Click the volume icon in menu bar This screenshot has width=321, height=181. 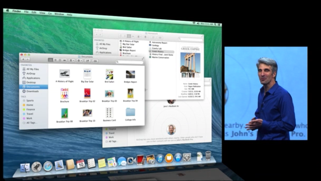click(198, 23)
